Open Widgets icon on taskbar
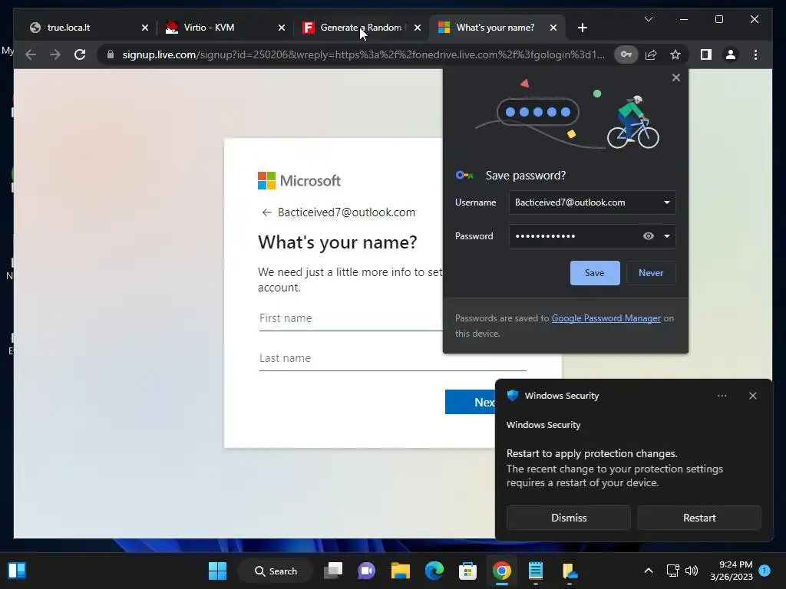This screenshot has height=589, width=786. 17,571
